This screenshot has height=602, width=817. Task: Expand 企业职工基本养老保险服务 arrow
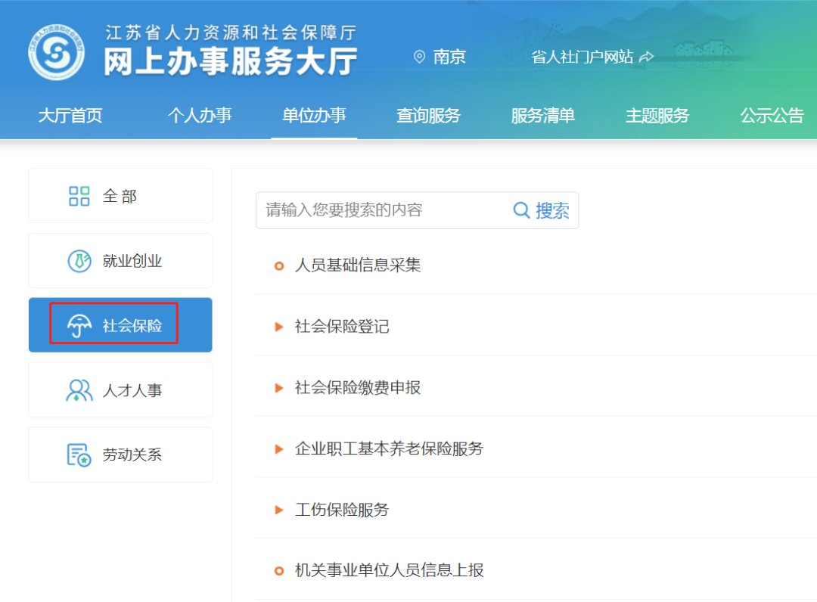(279, 449)
